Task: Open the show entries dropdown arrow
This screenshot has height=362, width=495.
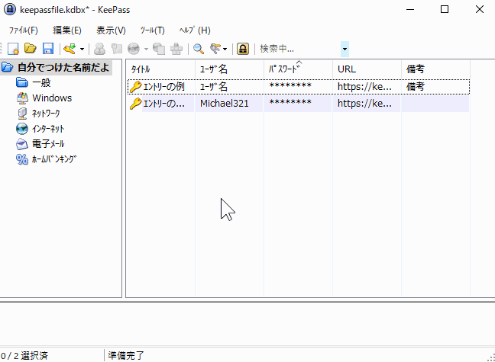Action: (x=225, y=49)
